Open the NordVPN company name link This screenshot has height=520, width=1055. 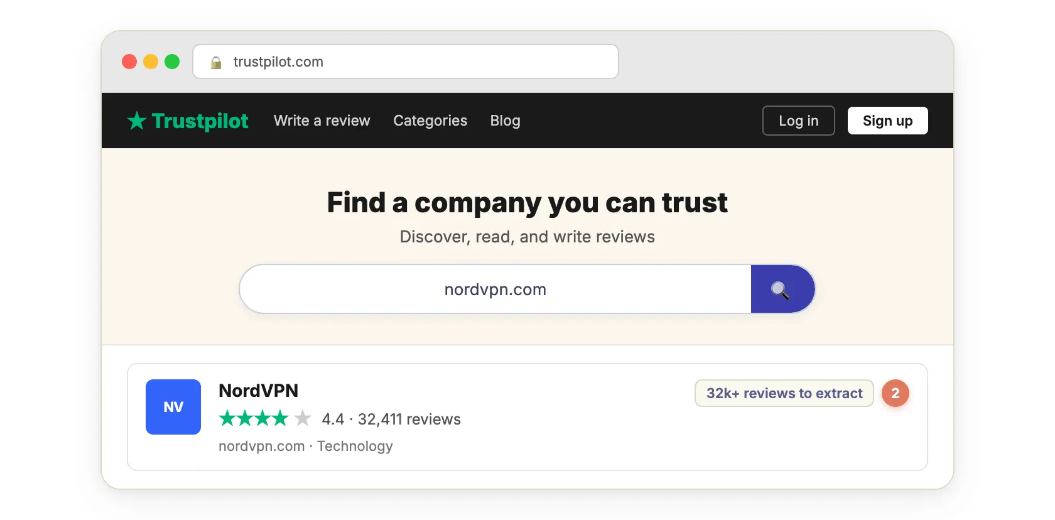(258, 391)
